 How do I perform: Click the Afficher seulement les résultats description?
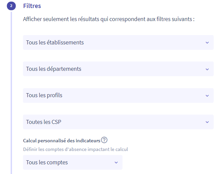pyautogui.click(x=109, y=19)
